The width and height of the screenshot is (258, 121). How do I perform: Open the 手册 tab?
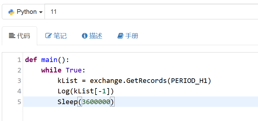(x=128, y=36)
